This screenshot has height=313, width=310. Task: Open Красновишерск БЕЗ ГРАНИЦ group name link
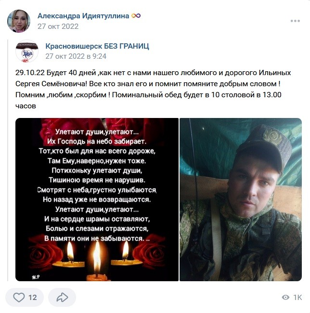click(x=97, y=46)
